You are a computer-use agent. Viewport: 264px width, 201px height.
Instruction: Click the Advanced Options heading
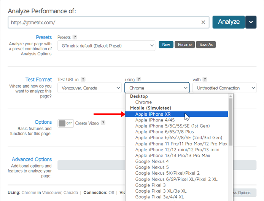pos(32,160)
